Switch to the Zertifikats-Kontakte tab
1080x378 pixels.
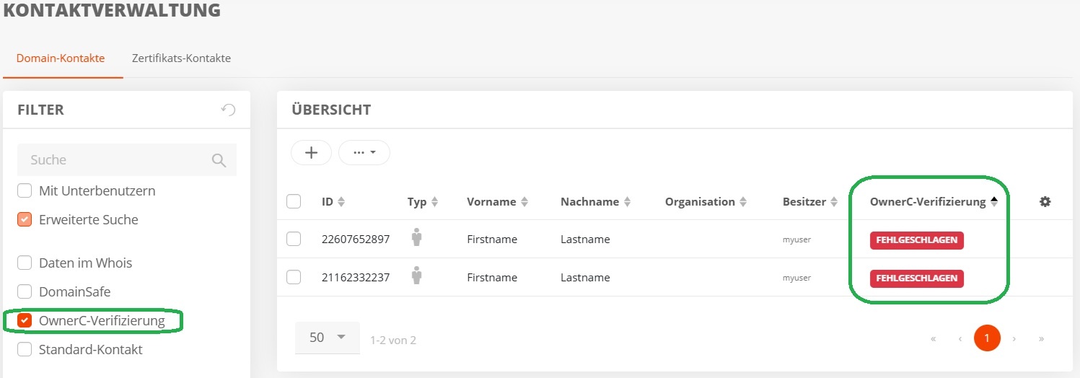click(182, 58)
